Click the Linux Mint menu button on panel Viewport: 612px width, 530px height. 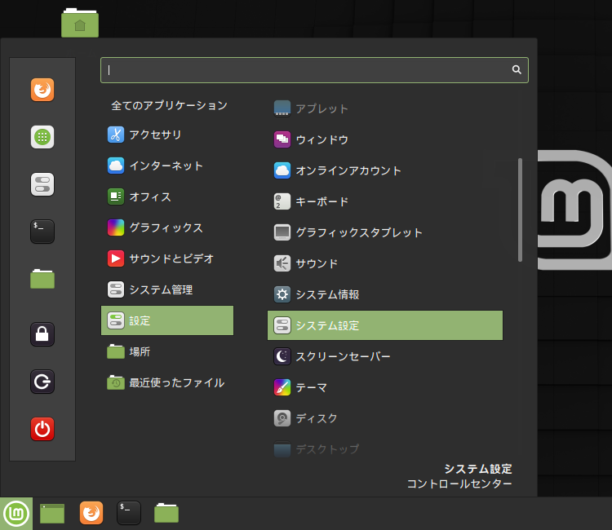16,513
